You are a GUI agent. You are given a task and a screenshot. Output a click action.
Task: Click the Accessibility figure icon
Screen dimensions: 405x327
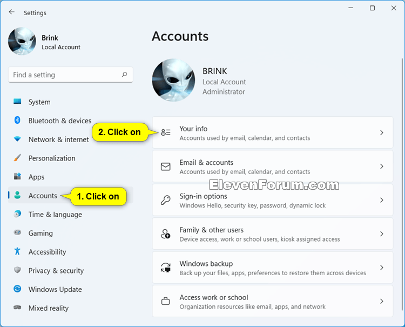pos(17,251)
